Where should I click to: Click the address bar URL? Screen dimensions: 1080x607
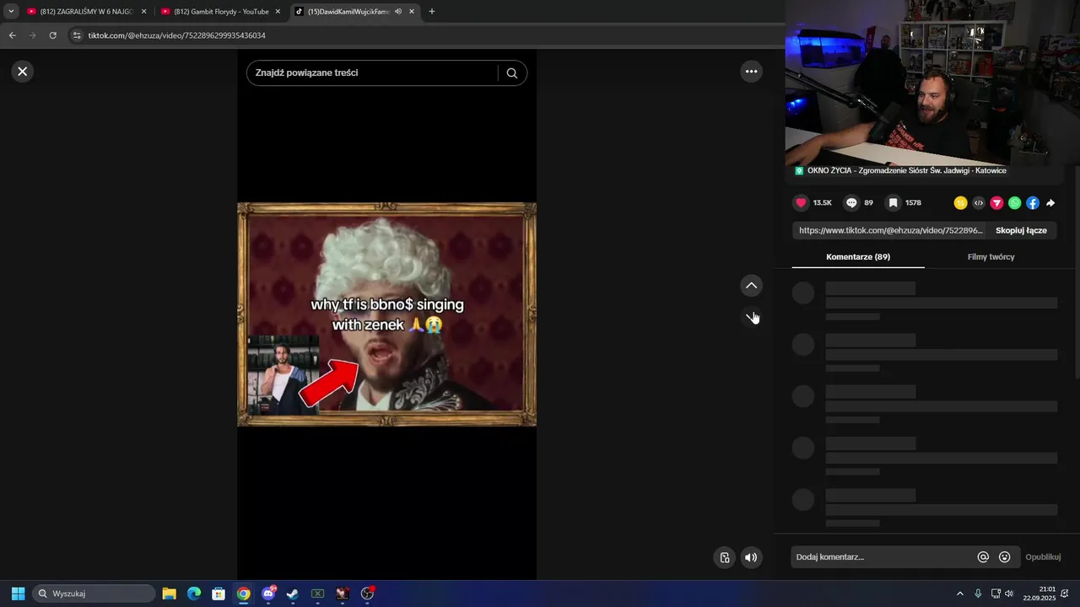click(x=177, y=35)
